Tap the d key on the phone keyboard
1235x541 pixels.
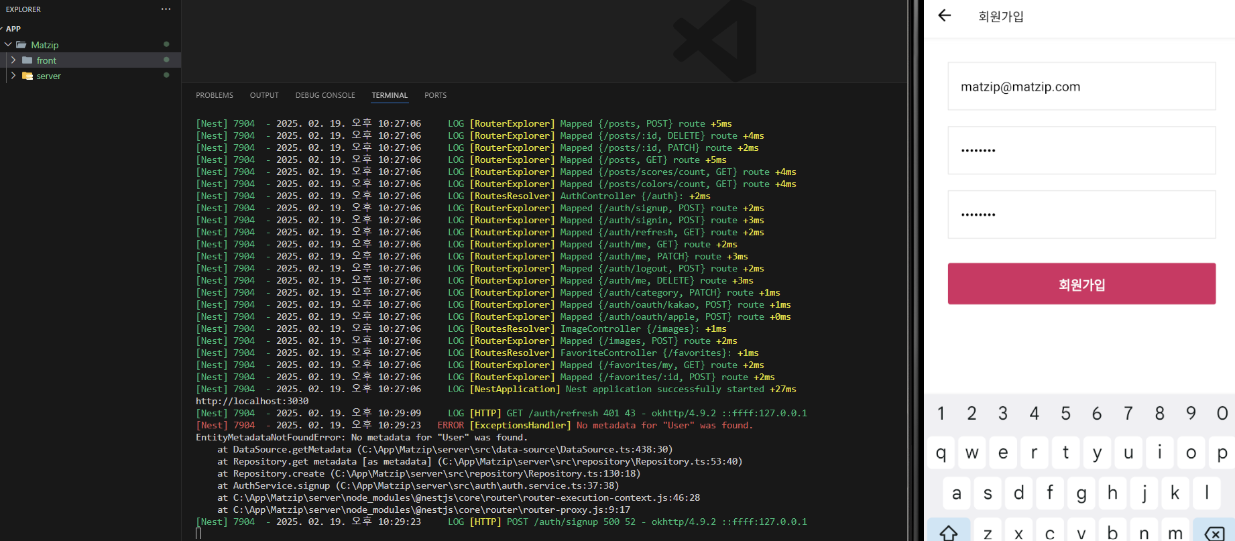(x=1018, y=493)
